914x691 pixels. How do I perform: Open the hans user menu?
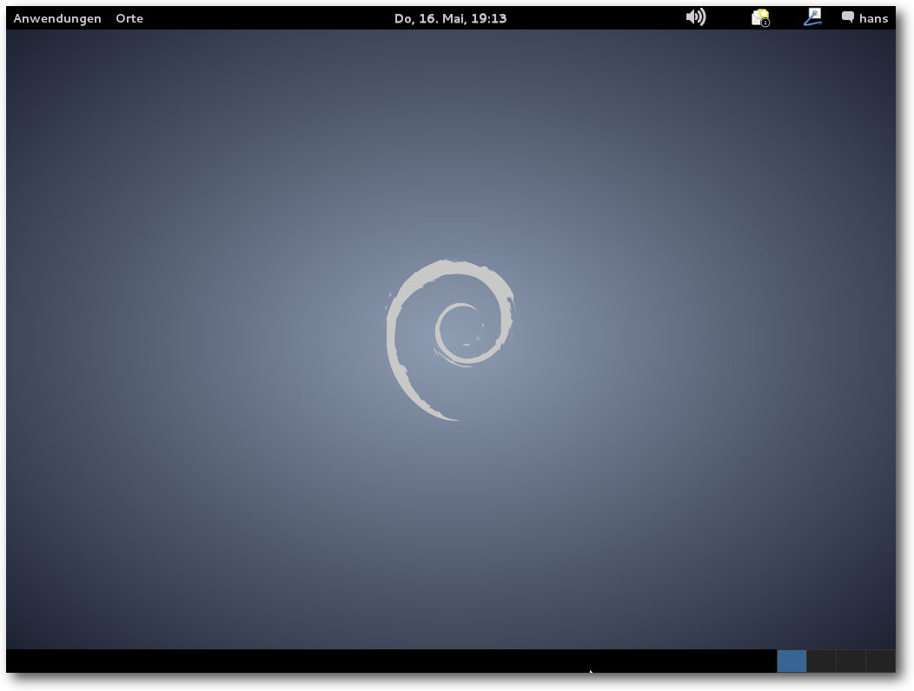(x=865, y=18)
